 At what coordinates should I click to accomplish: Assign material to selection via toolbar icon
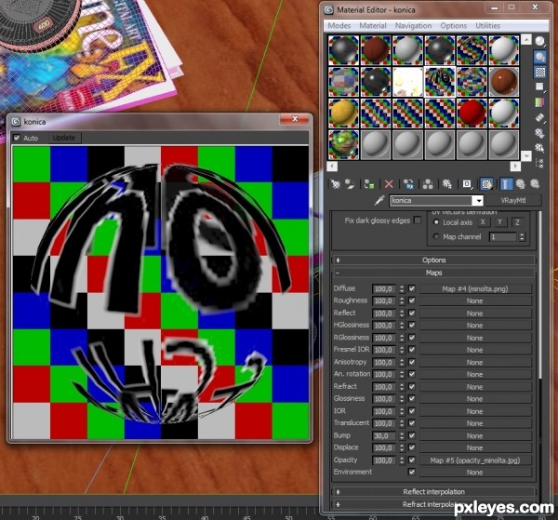point(369,184)
